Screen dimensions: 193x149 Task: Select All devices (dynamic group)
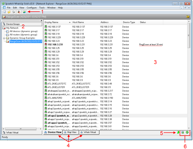20,31
